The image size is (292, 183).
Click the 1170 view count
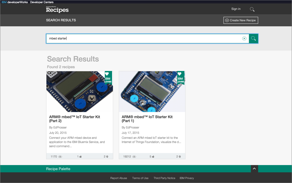tap(54, 157)
